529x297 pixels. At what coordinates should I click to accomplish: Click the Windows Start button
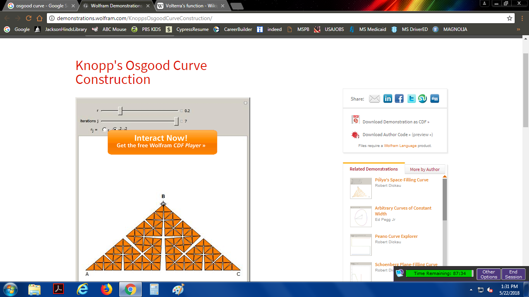10,289
